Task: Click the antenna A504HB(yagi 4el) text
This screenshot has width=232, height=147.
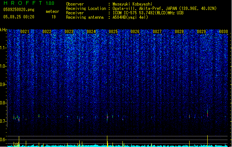Action: pyautogui.click(x=130, y=17)
